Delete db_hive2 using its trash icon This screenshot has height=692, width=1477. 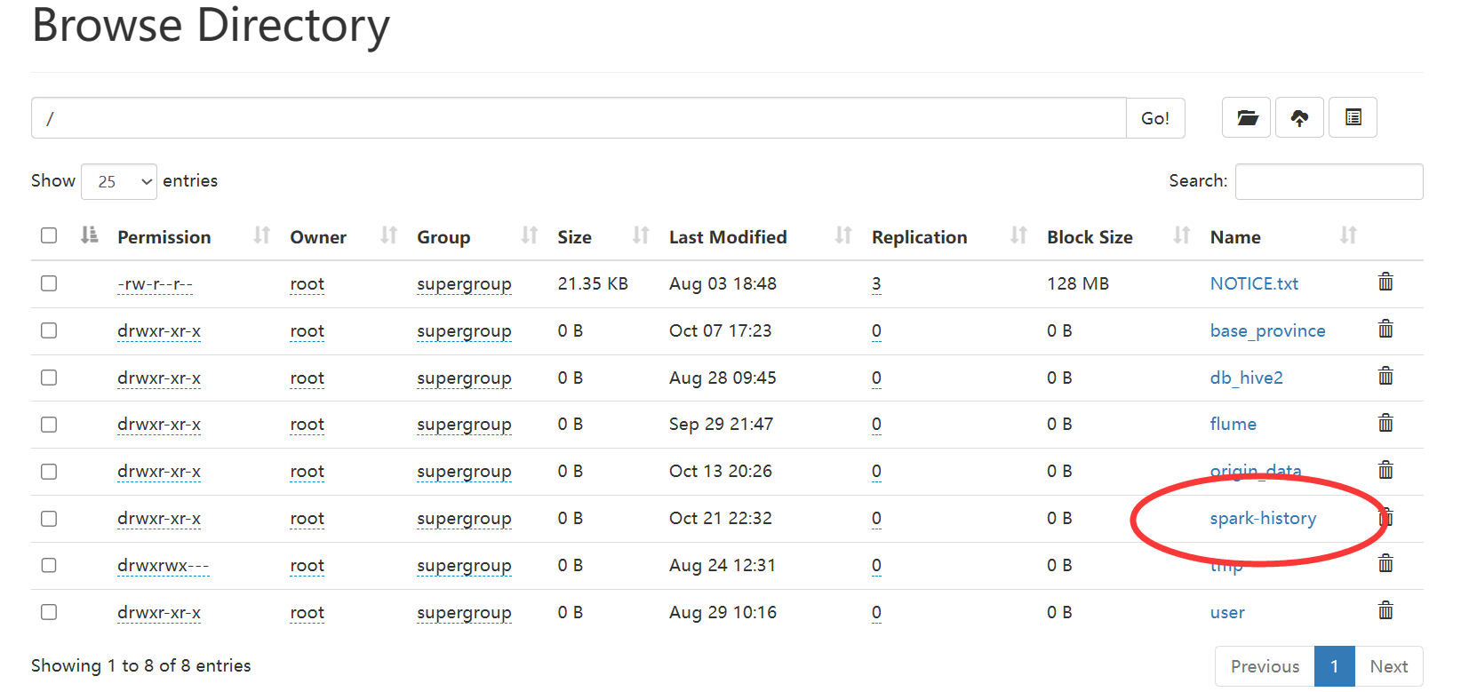coord(1385,376)
